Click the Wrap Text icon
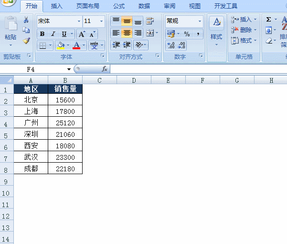 pyautogui.click(x=150, y=21)
